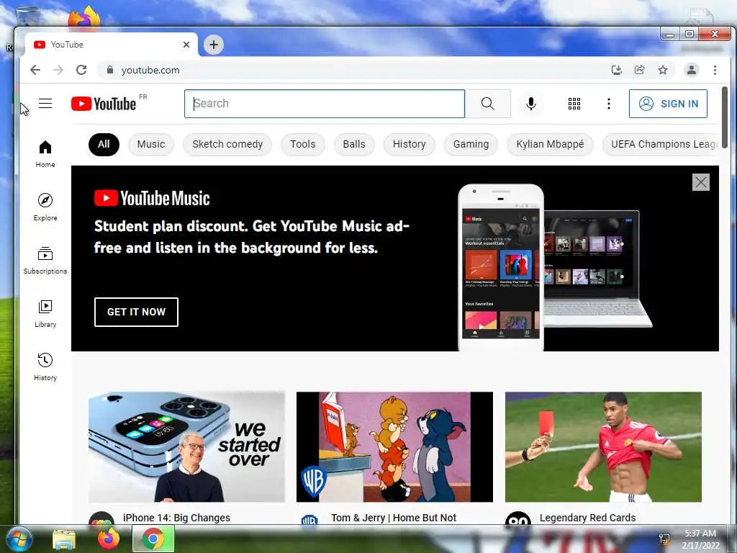Click the page vertical scrollbar
The height and width of the screenshot is (553, 737).
pos(725,117)
